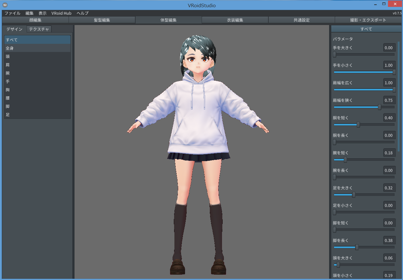Click the 肩幅を狭く value field showing 0.75
Screen dimensions: 403x280
coord(389,100)
